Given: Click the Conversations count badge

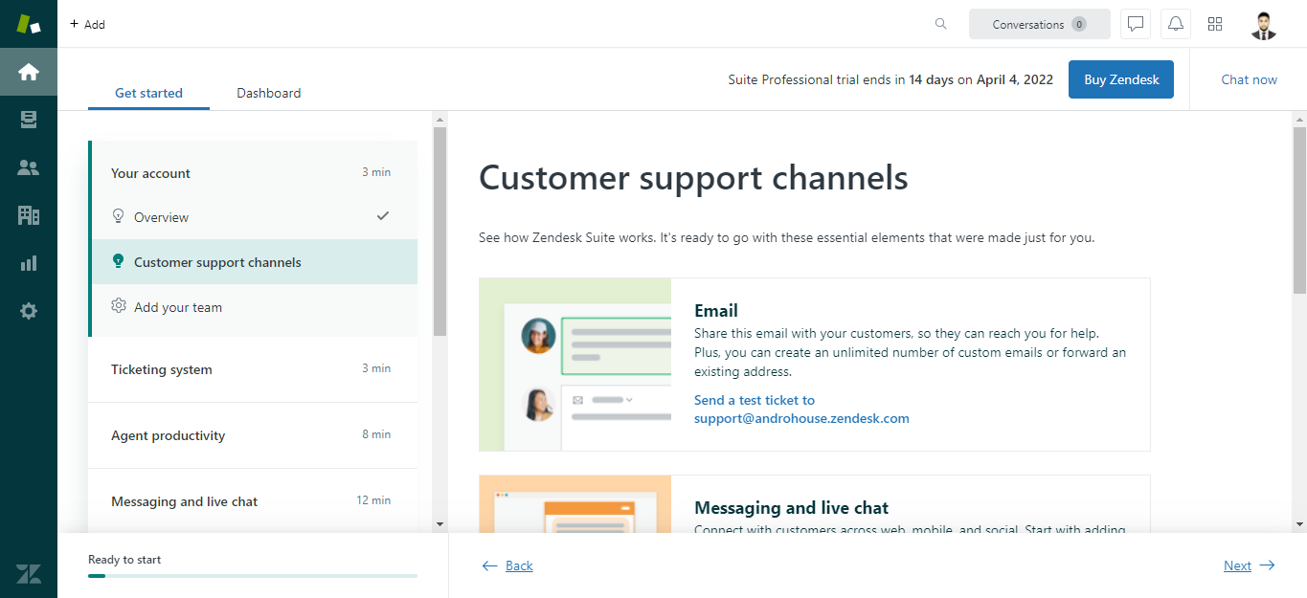Looking at the screenshot, I should (x=1079, y=24).
